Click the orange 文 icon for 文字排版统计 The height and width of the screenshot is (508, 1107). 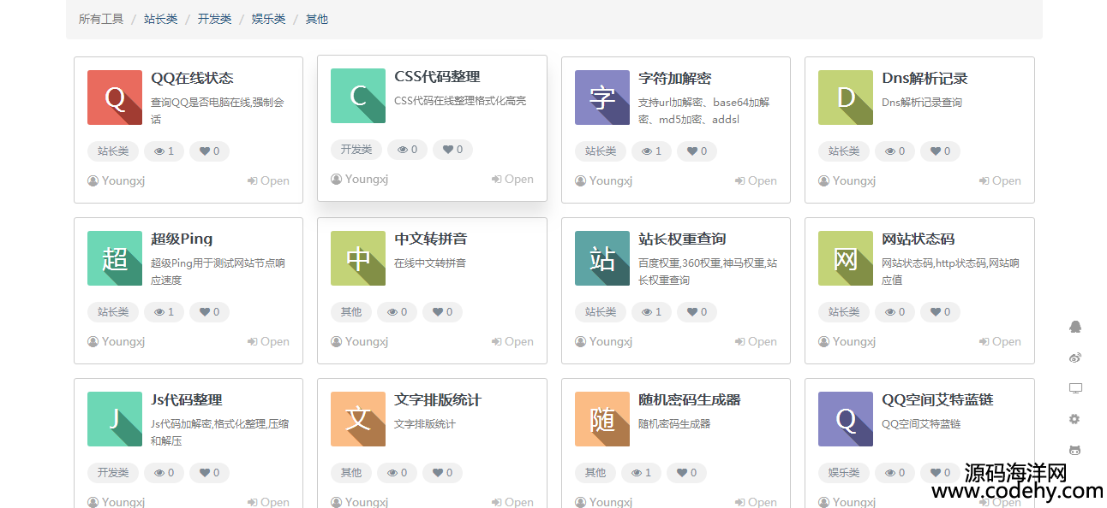[358, 419]
